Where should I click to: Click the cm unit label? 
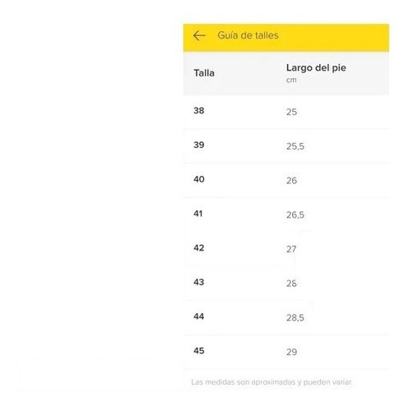pyautogui.click(x=291, y=80)
